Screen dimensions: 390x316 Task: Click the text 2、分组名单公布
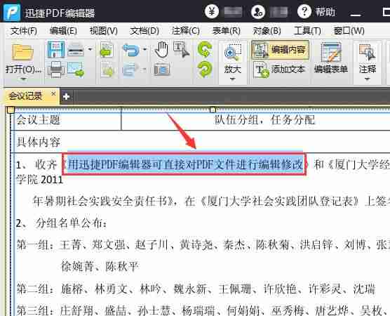[61, 223]
